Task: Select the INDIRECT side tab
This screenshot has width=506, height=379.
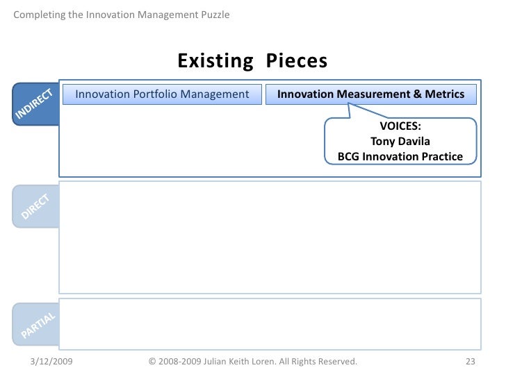Action: tap(35, 104)
